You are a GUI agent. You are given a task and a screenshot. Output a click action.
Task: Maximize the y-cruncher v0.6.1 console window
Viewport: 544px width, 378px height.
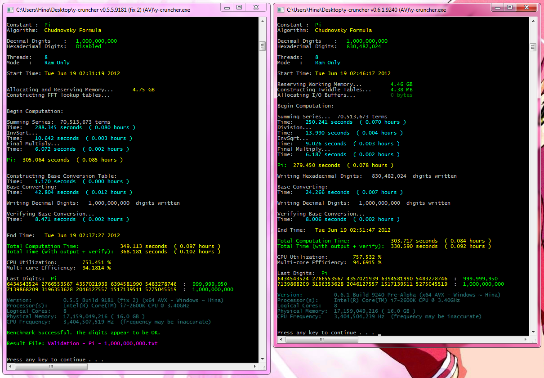pyautogui.click(x=510, y=7)
